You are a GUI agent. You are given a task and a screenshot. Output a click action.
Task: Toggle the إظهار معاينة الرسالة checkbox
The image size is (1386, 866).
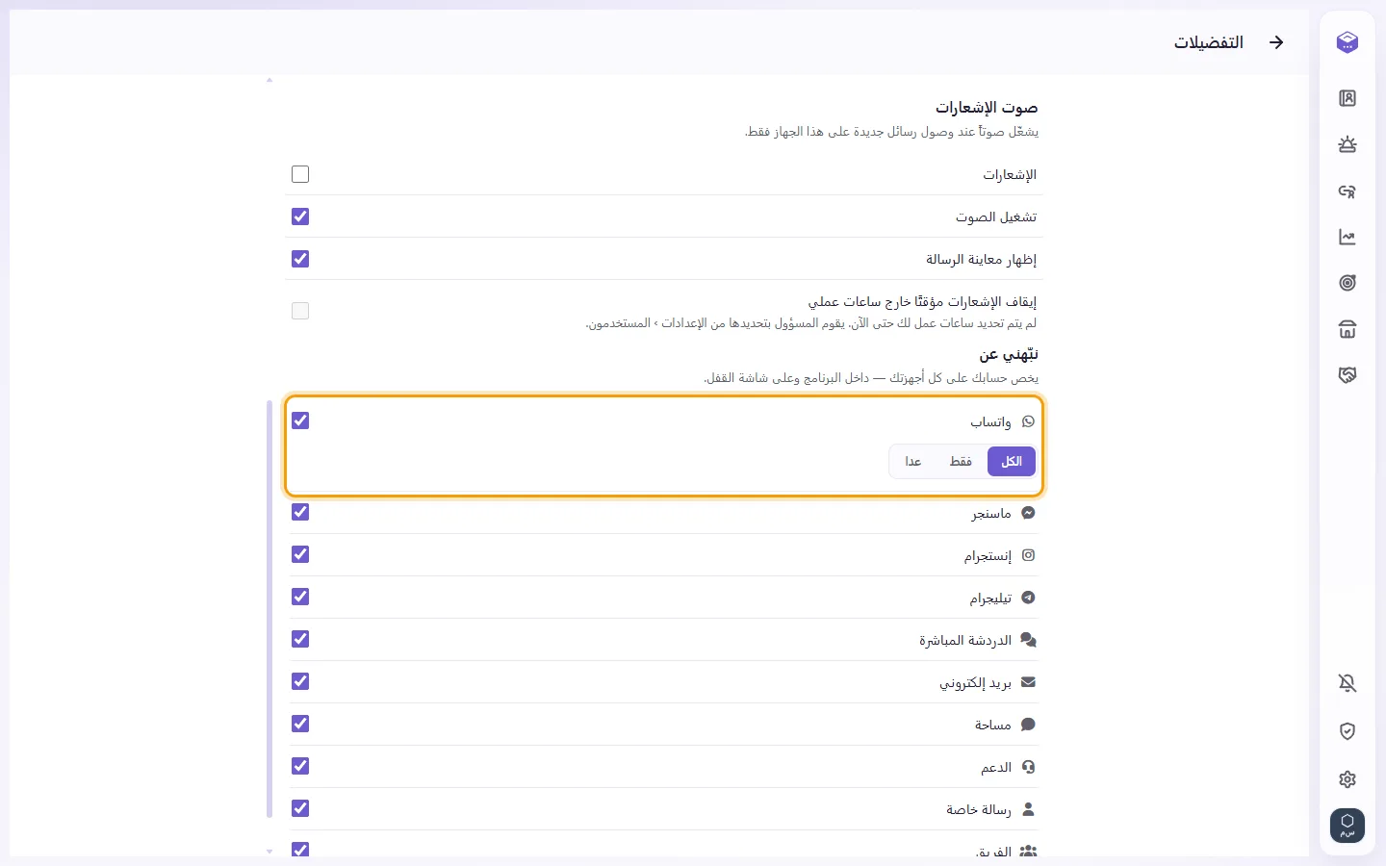(x=300, y=259)
